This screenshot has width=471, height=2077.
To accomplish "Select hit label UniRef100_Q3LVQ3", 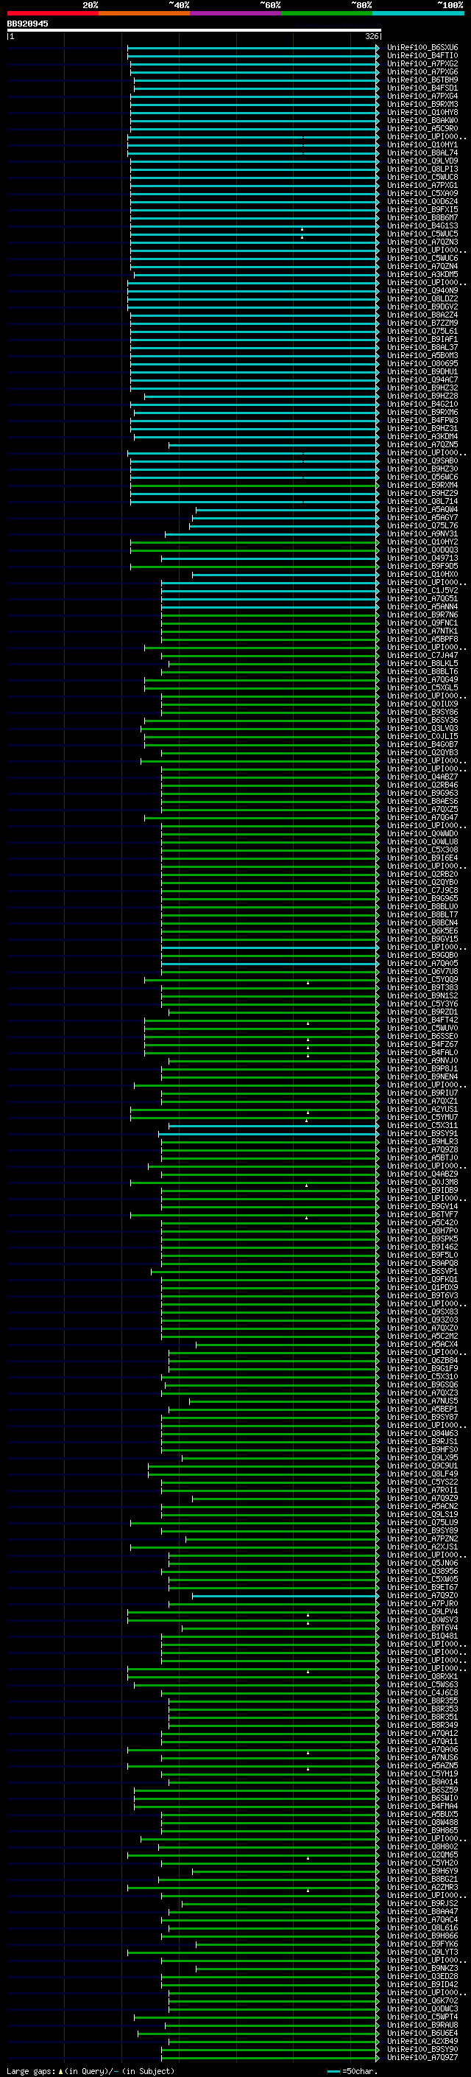I will 422,728.
